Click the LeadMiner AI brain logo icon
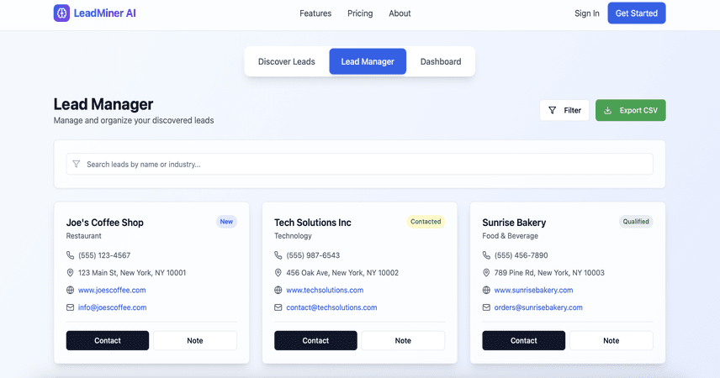 point(61,13)
